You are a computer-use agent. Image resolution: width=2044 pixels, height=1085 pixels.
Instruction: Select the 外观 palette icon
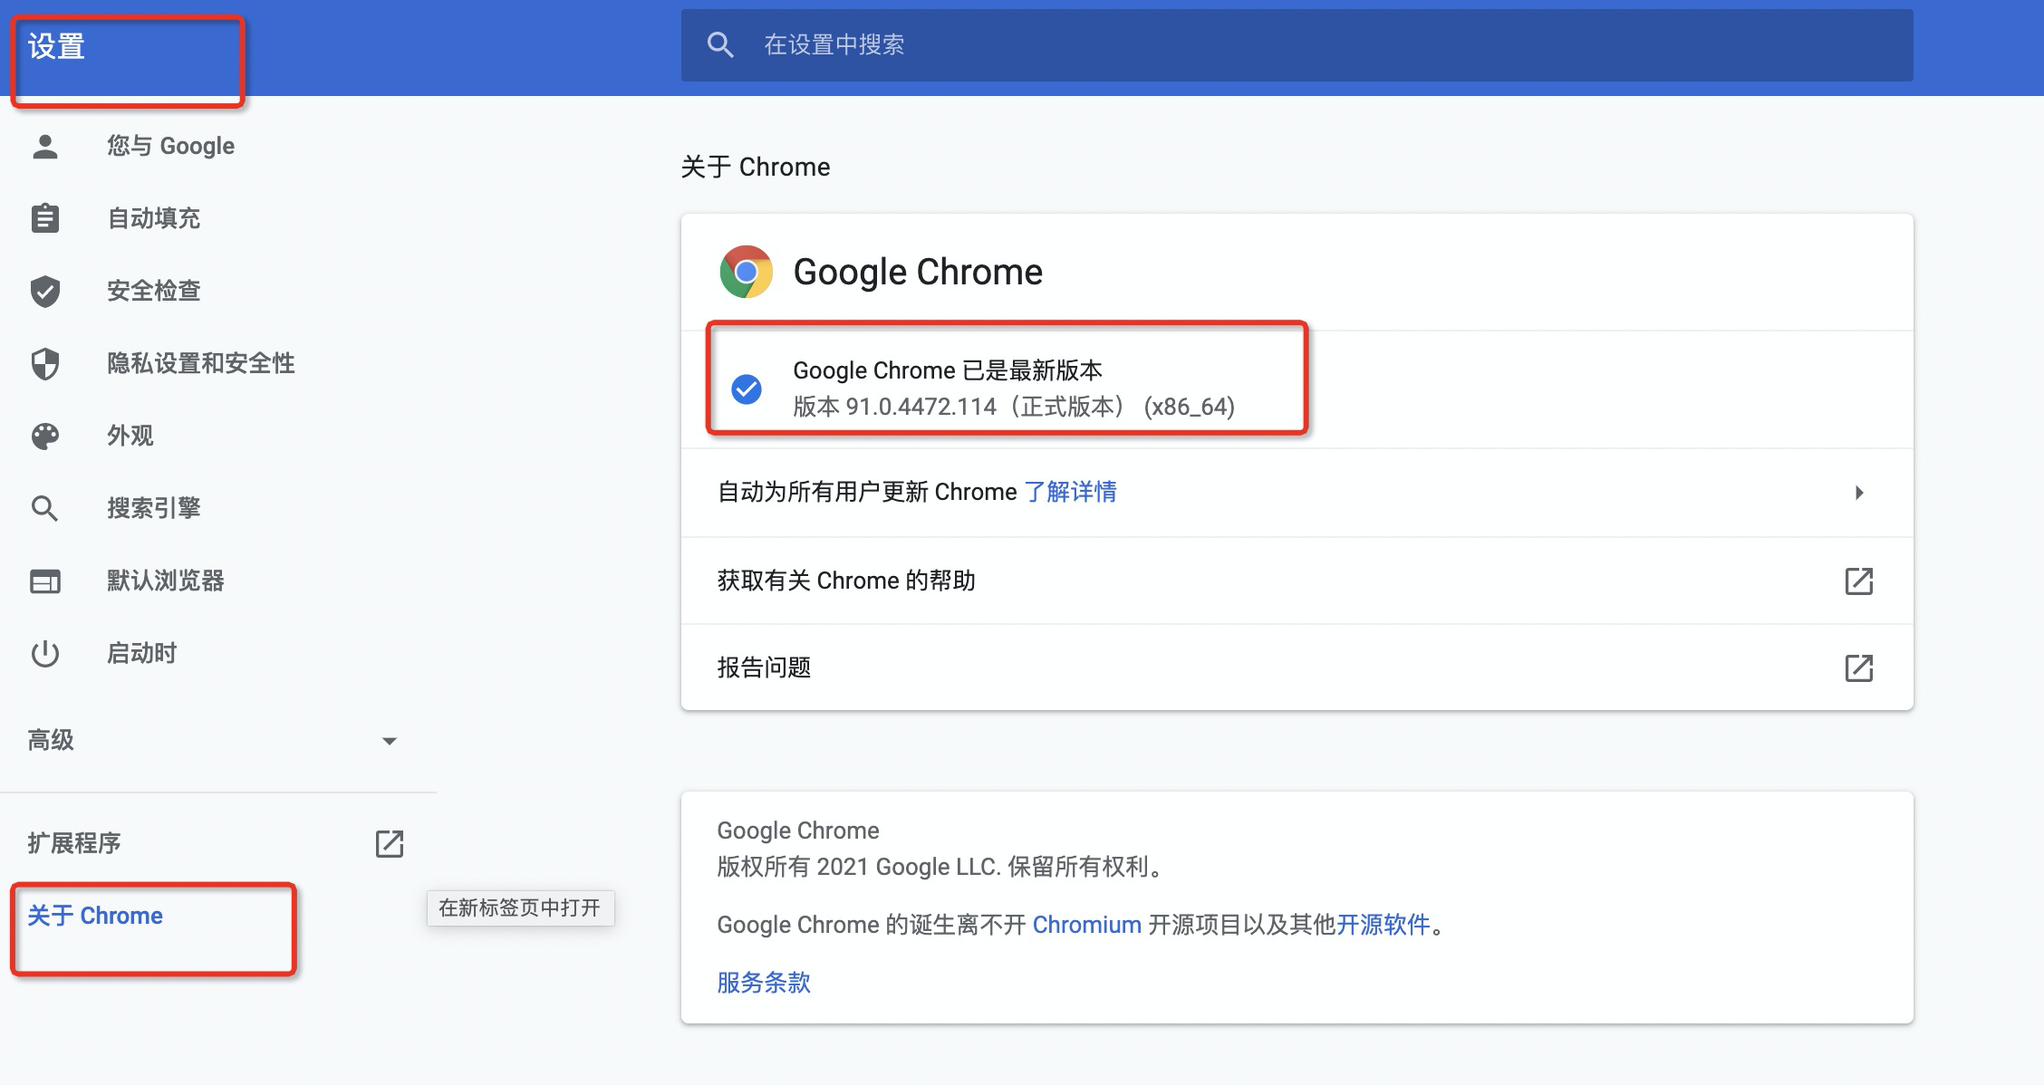45,436
